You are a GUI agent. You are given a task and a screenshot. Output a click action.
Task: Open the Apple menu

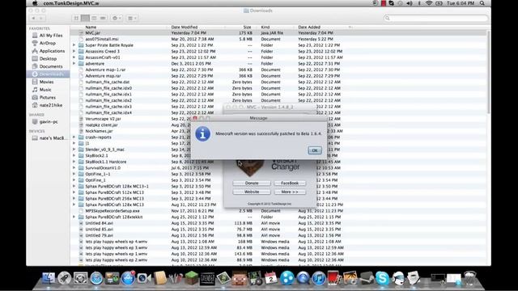pyautogui.click(x=35, y=3)
